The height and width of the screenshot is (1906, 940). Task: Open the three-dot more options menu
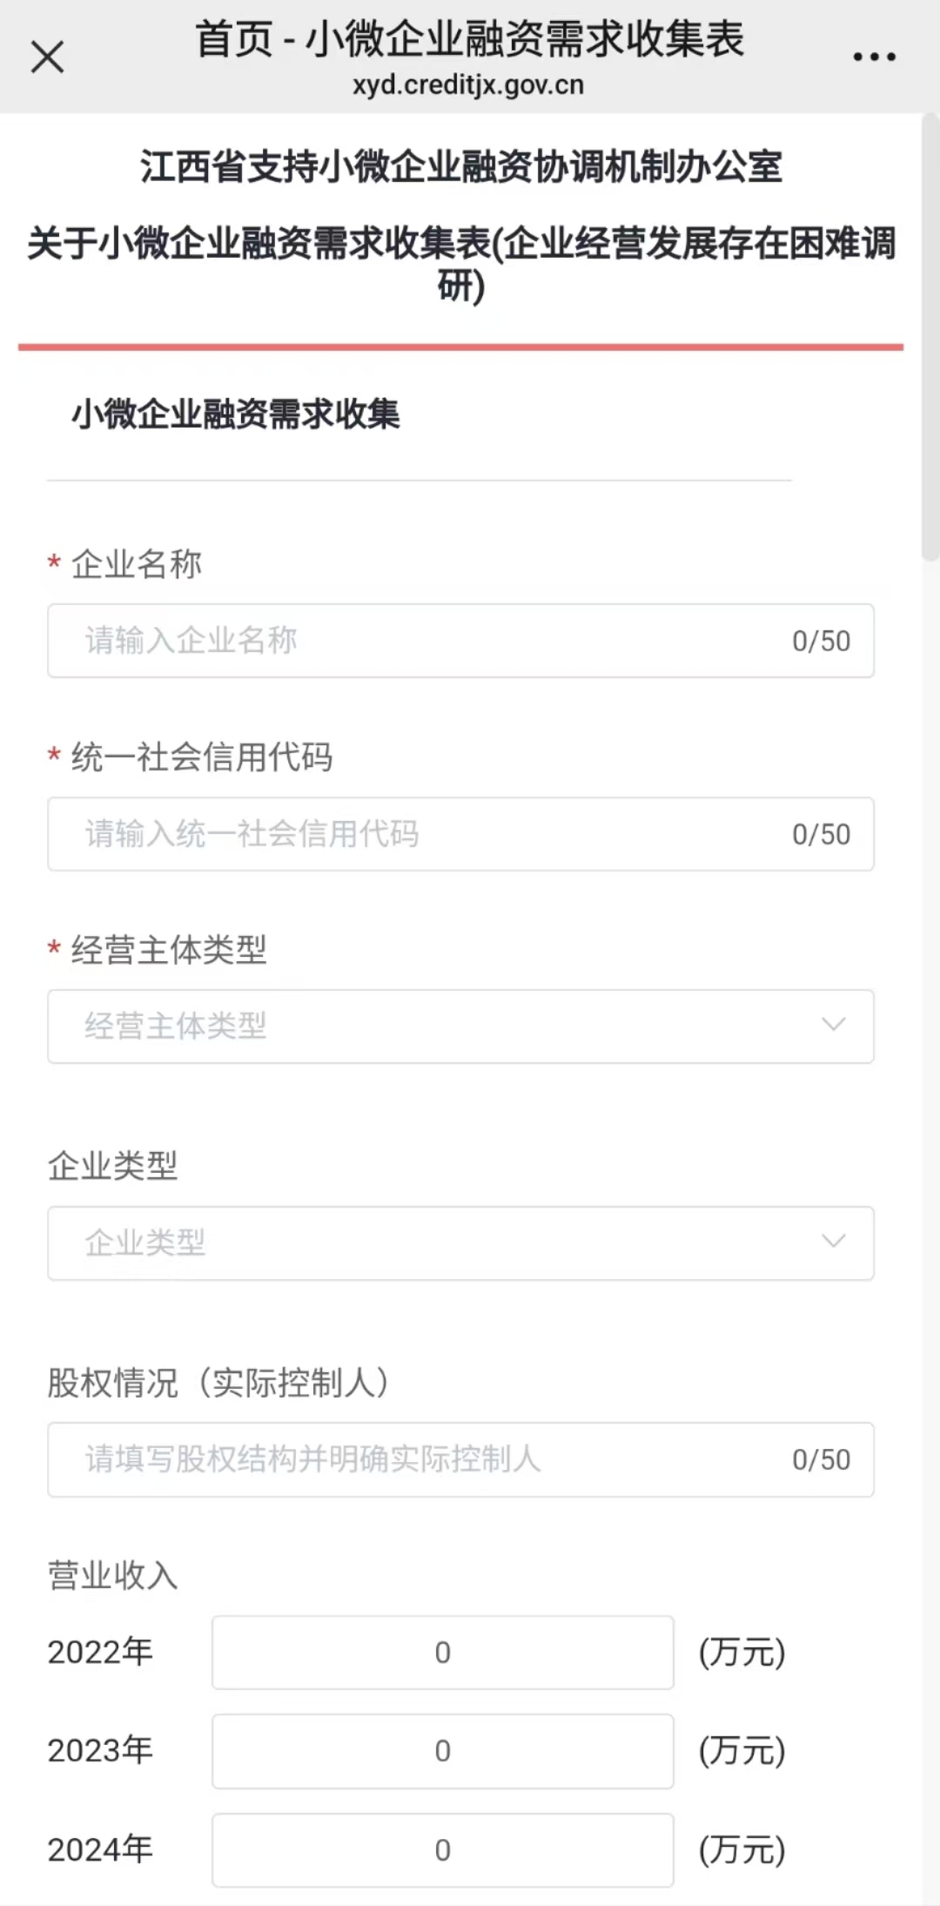pyautogui.click(x=874, y=57)
